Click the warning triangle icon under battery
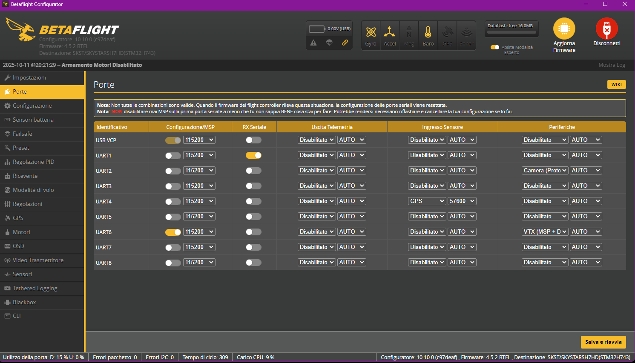This screenshot has width=635, height=363. (313, 43)
